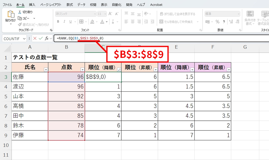Image resolution: width=269 pixels, height=160 pixels.
Task: Click the text orientation icon
Action: pos(146,14)
